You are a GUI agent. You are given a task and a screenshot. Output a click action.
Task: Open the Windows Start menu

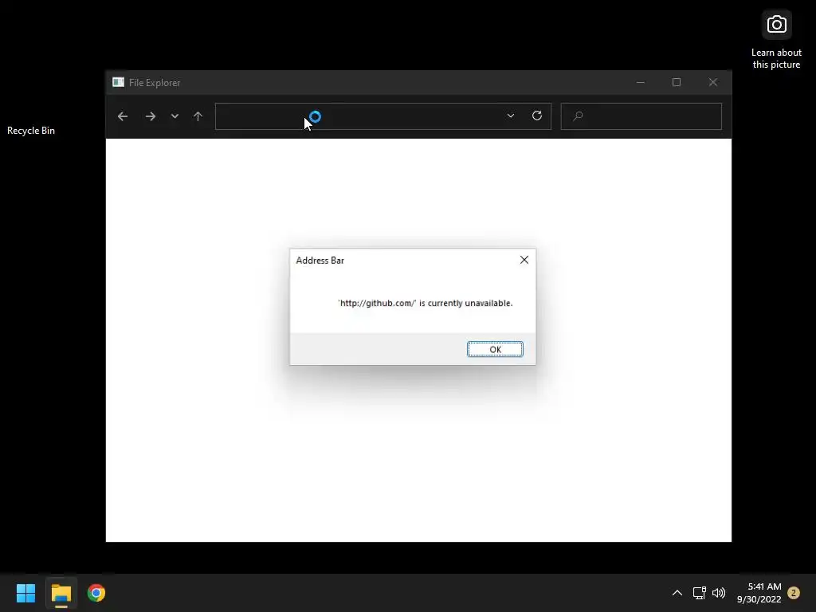25,593
